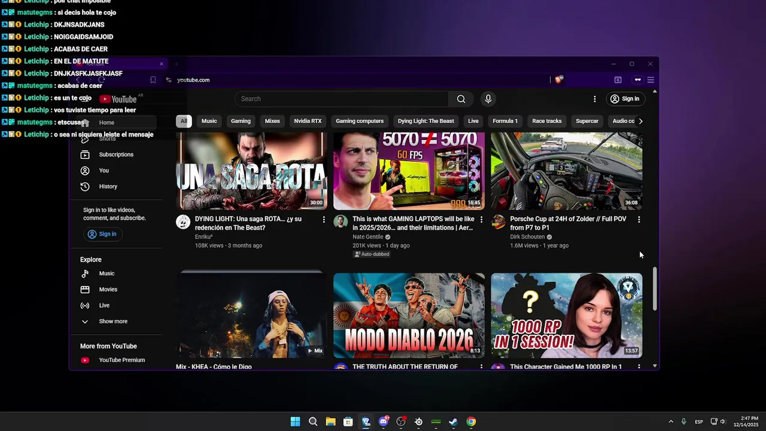Screen dimensions: 766x431
Task: Click the page vertical scrollbar thumb
Action: tap(655, 289)
